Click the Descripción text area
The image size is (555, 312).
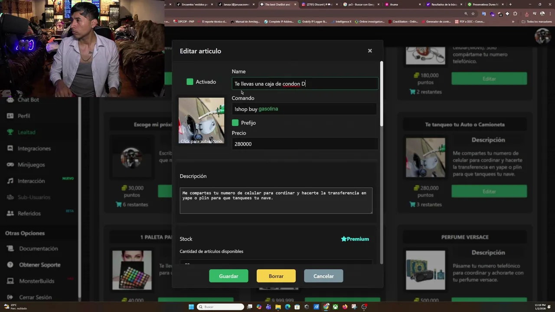[276, 200]
